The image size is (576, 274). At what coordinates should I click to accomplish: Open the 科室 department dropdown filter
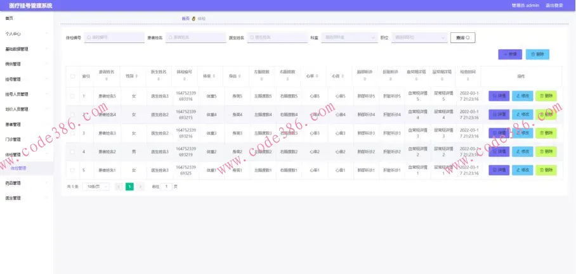click(350, 37)
